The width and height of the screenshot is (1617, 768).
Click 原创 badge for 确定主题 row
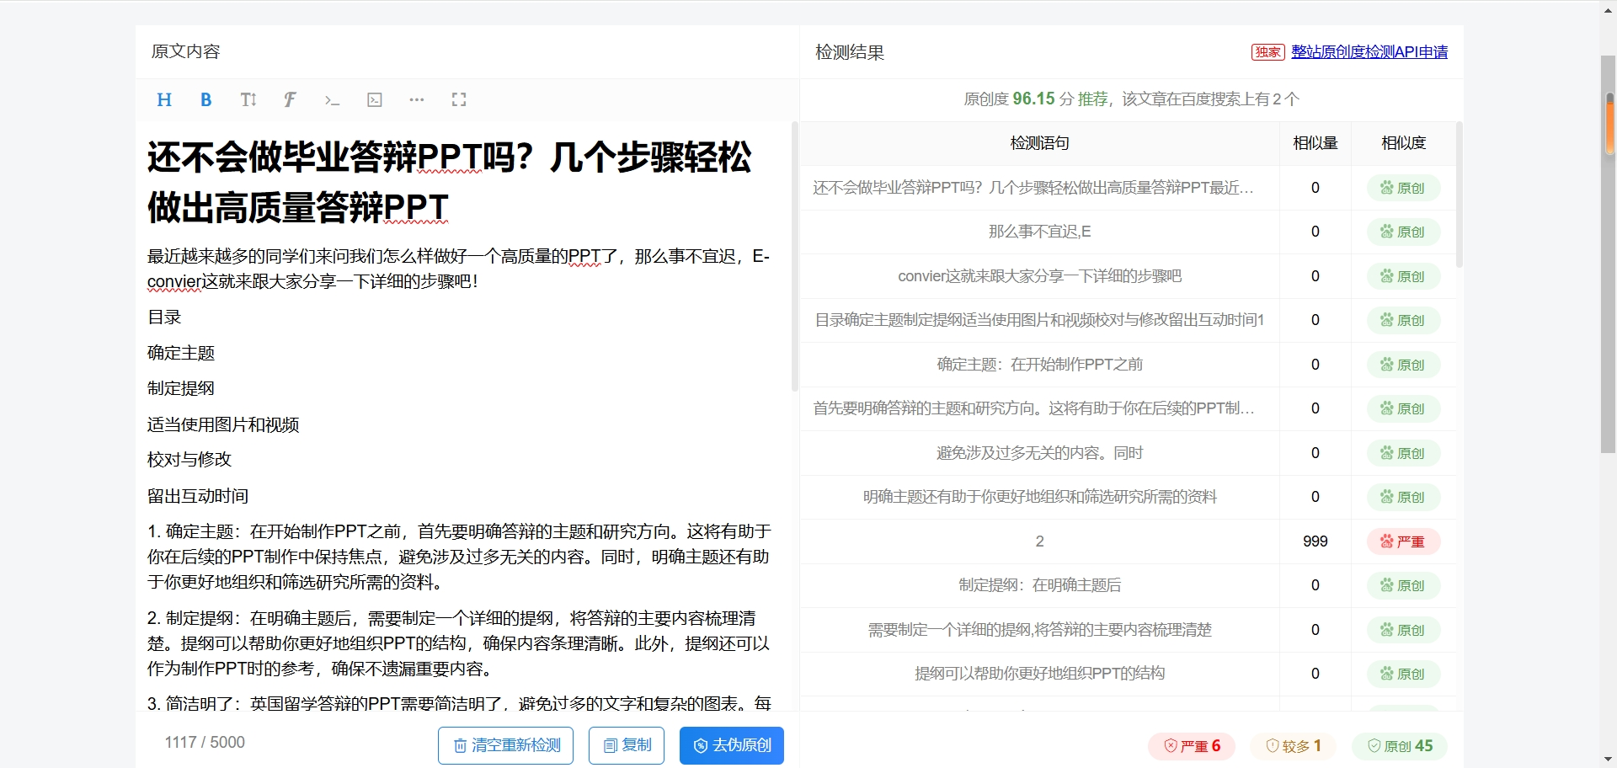tap(1403, 365)
